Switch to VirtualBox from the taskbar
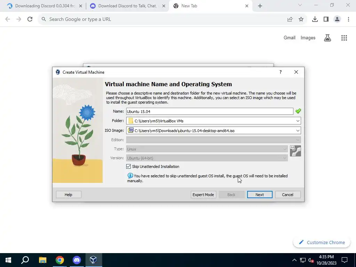 pos(94,260)
